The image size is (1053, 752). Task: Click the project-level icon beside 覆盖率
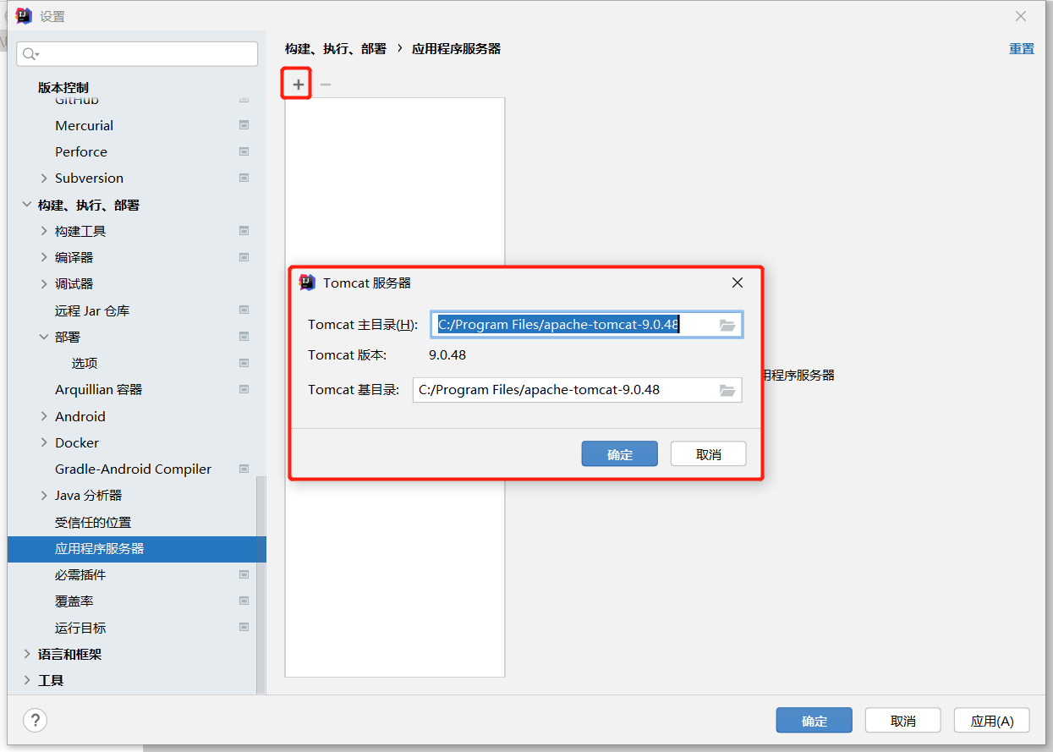pos(244,601)
